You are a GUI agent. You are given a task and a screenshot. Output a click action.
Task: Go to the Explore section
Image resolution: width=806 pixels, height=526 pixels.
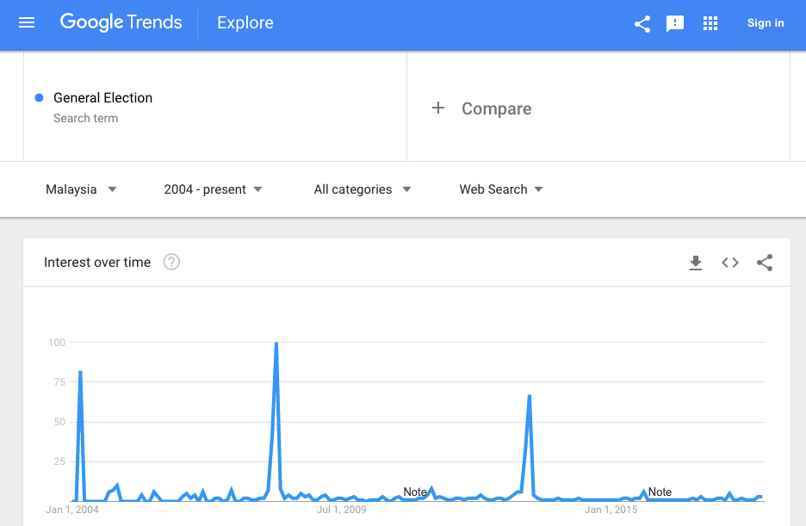tap(245, 22)
